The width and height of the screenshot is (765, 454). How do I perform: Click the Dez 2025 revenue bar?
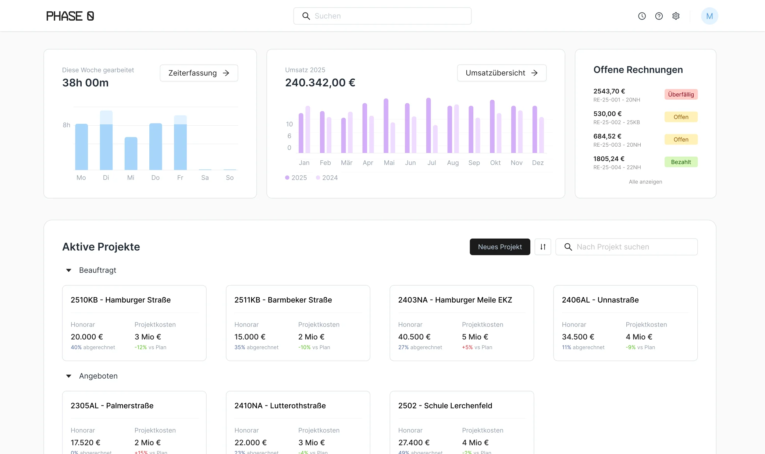coord(535,129)
